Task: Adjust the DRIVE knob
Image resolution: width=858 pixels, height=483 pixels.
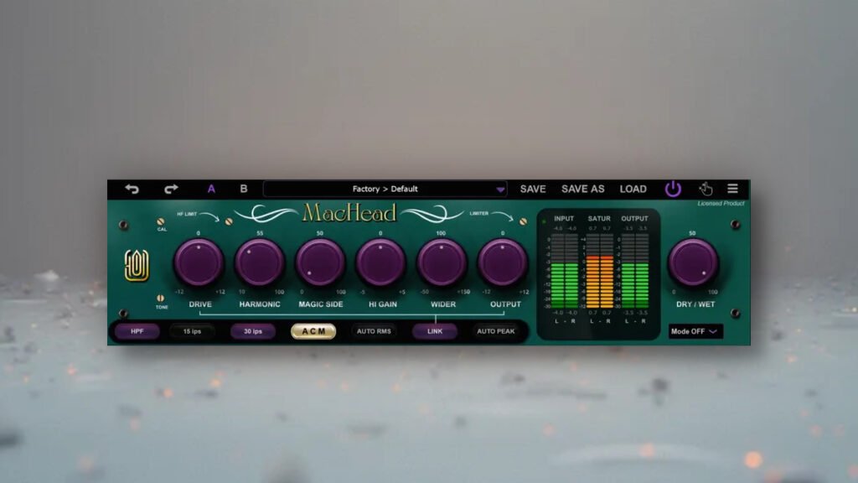Action: click(197, 264)
